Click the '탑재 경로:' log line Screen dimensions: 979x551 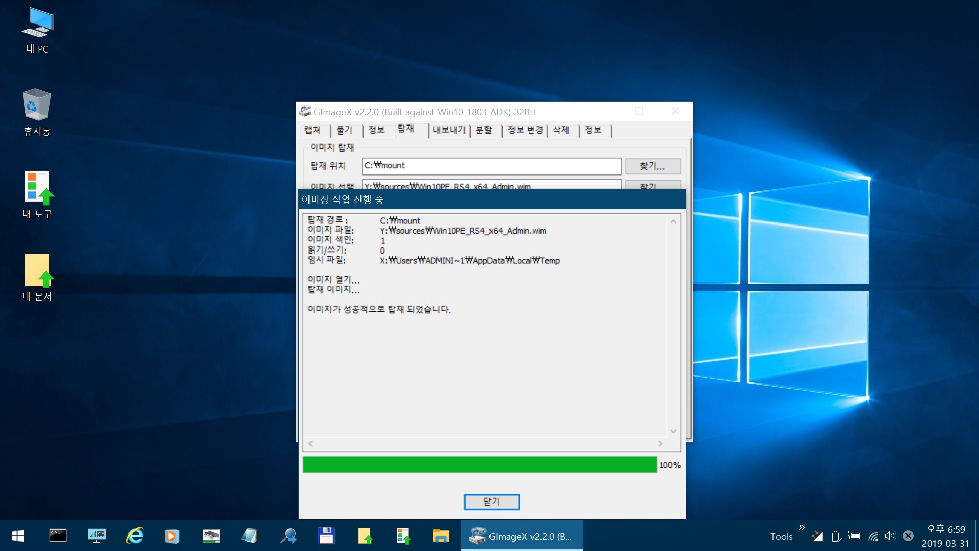click(x=364, y=220)
